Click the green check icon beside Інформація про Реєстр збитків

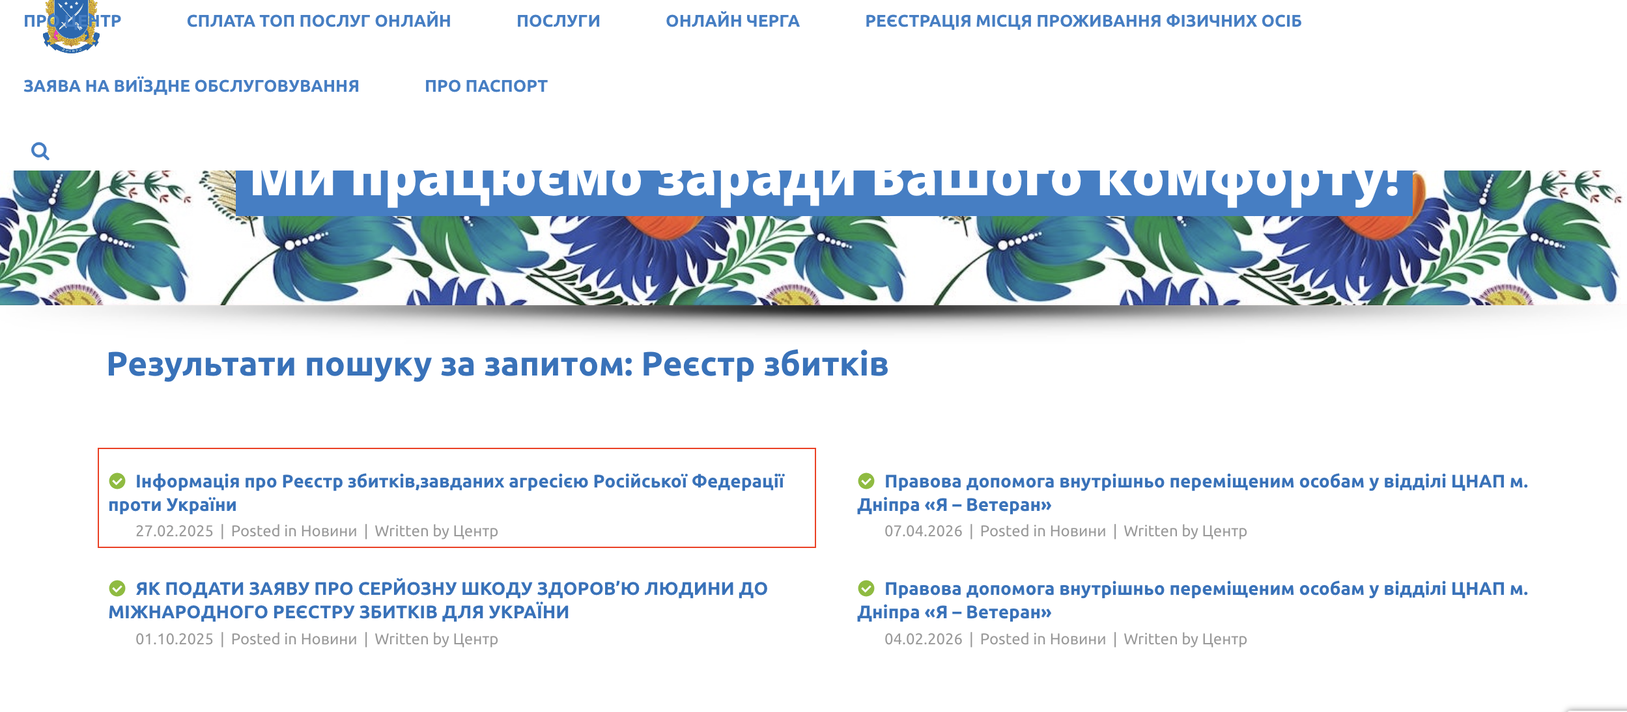117,481
